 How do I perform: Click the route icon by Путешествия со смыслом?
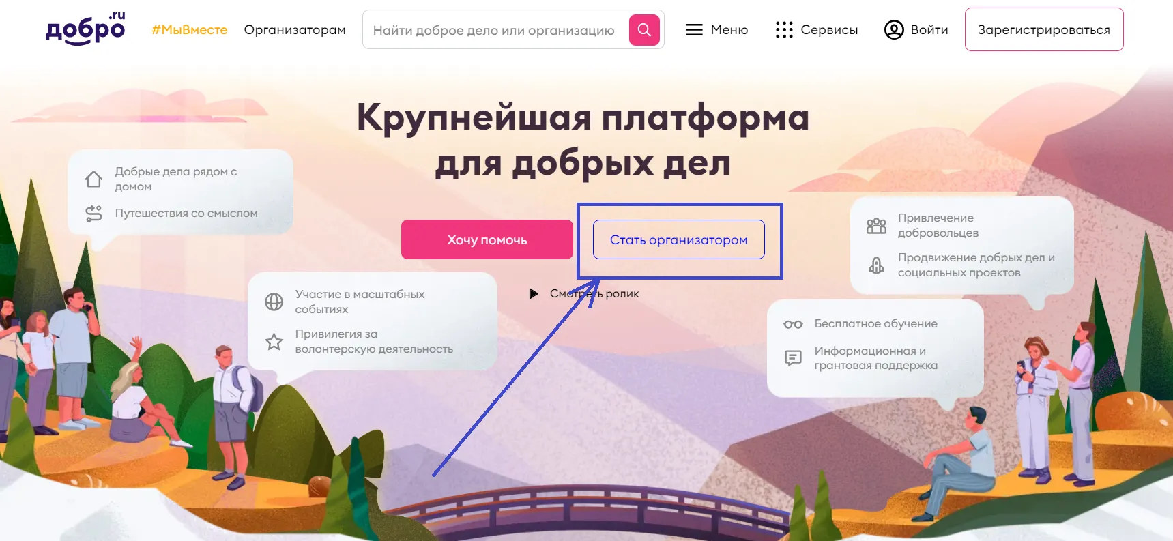click(93, 214)
